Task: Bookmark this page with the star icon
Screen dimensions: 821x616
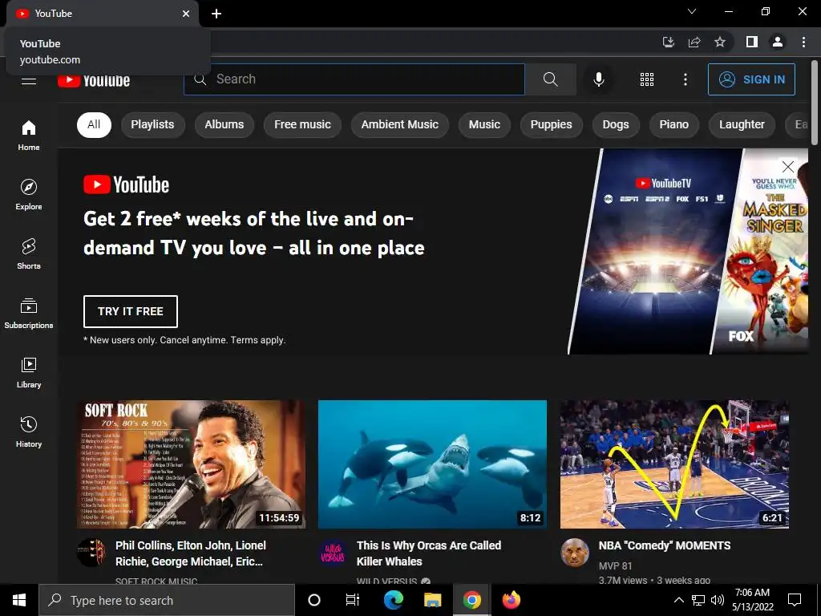Action: pos(720,42)
